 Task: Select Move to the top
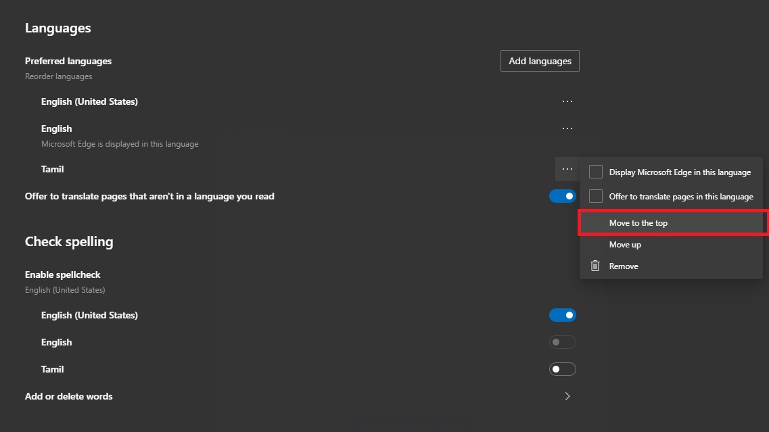(638, 222)
